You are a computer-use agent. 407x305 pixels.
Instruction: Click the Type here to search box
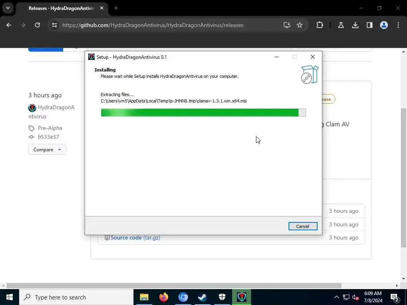click(x=76, y=297)
